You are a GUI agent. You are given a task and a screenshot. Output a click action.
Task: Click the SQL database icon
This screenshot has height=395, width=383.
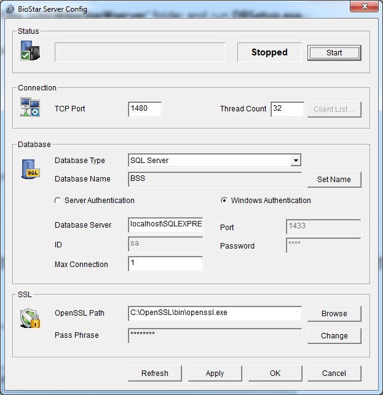[30, 169]
